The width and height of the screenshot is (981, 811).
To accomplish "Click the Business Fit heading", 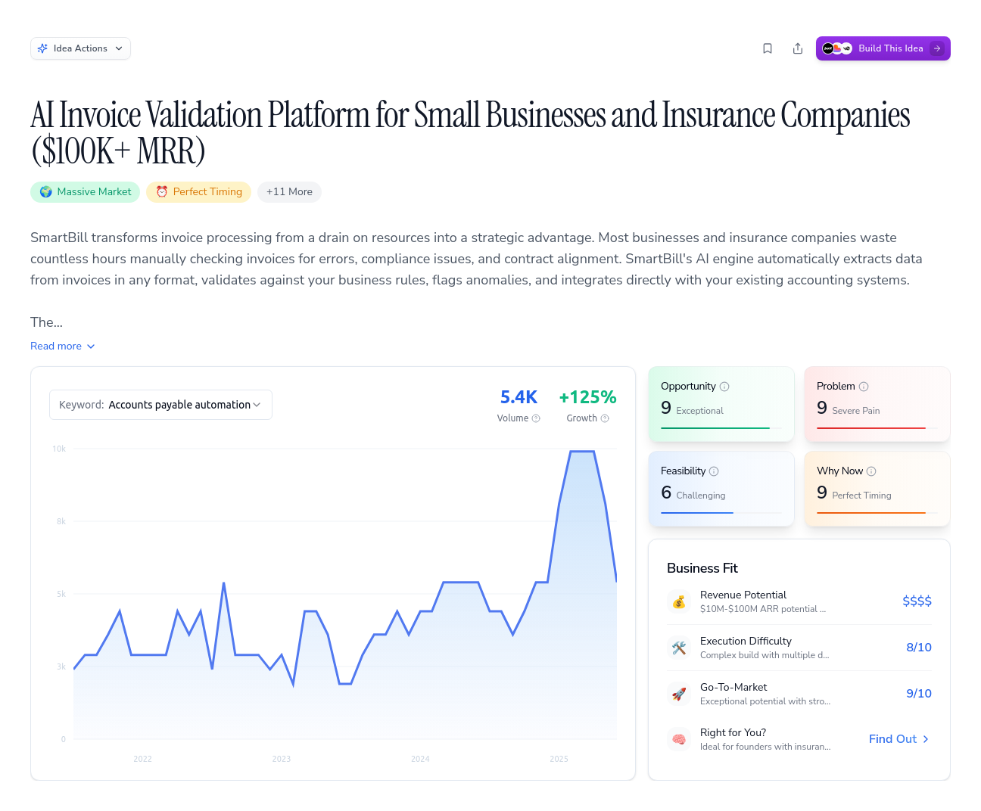I will 702,568.
